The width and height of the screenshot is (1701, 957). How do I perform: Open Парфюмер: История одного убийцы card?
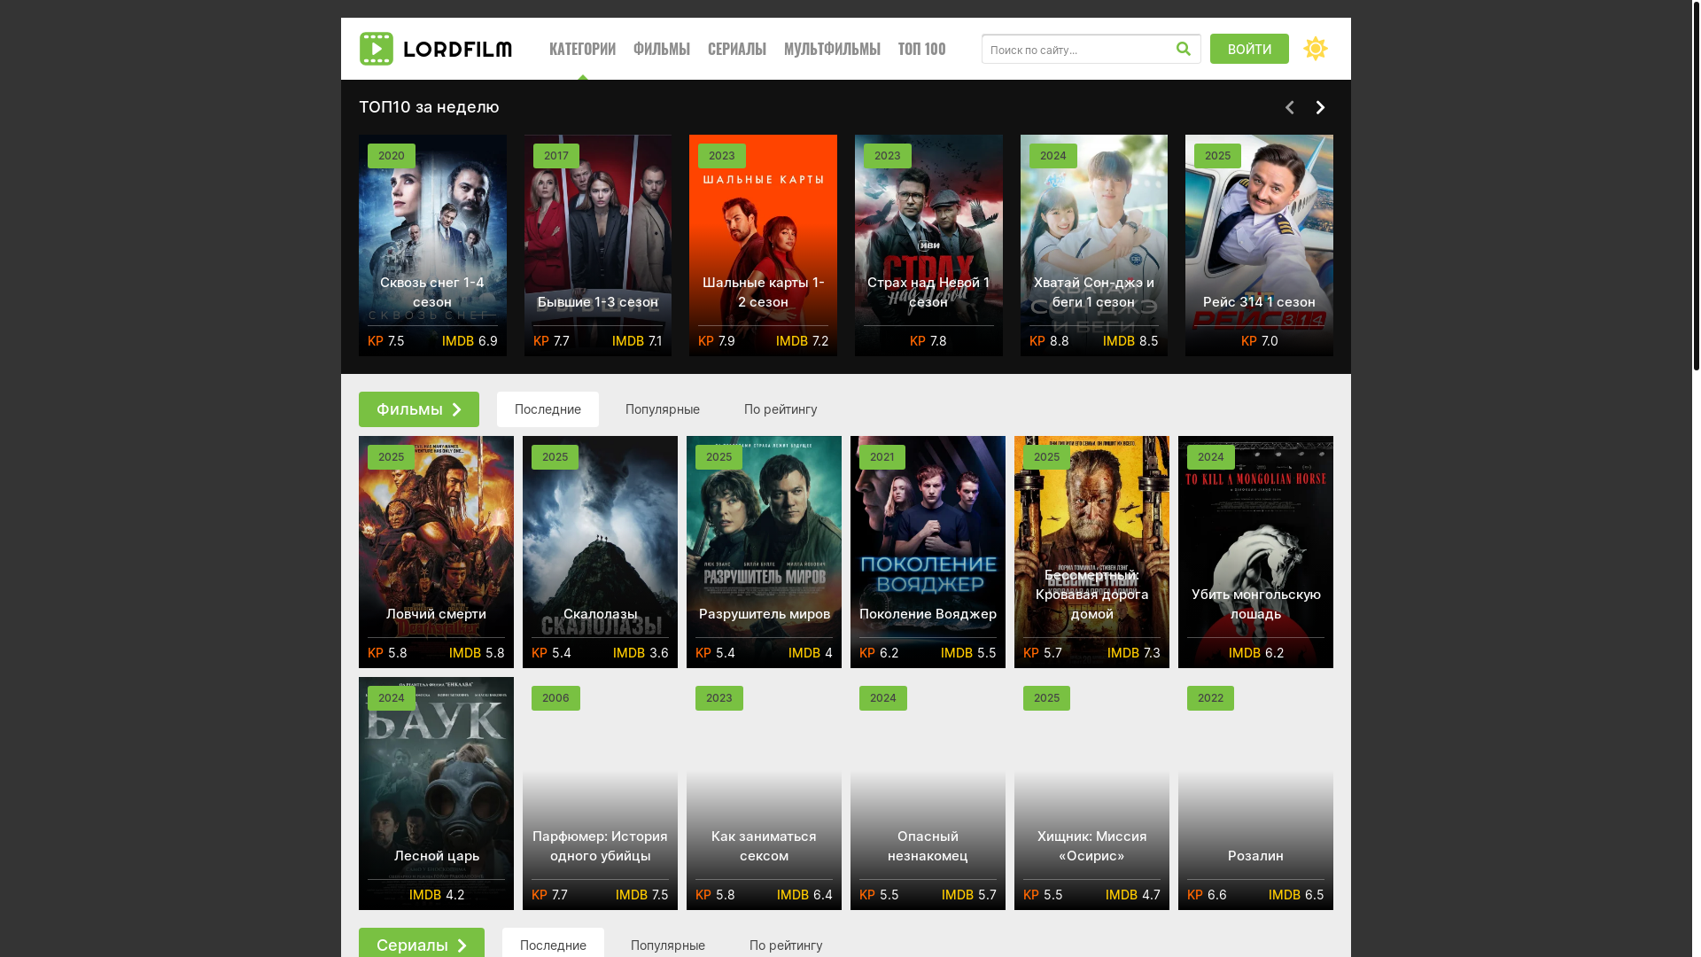pyautogui.click(x=600, y=793)
